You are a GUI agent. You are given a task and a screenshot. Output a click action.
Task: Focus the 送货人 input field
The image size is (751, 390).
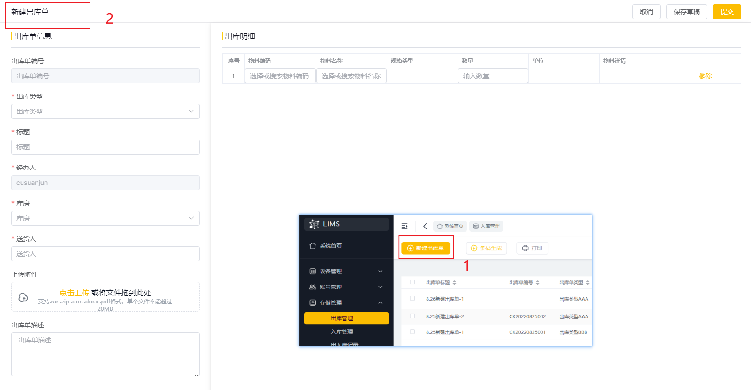tap(105, 254)
